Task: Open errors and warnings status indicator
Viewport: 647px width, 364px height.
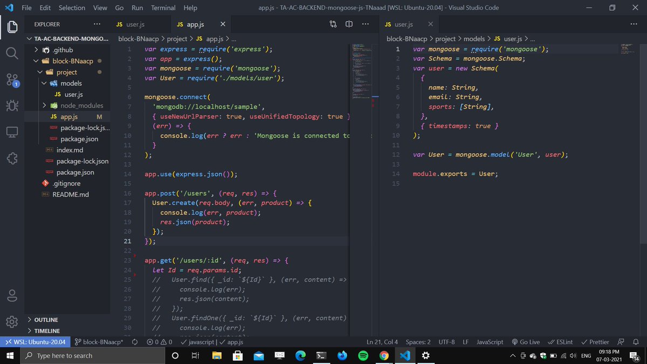Action: (160, 342)
